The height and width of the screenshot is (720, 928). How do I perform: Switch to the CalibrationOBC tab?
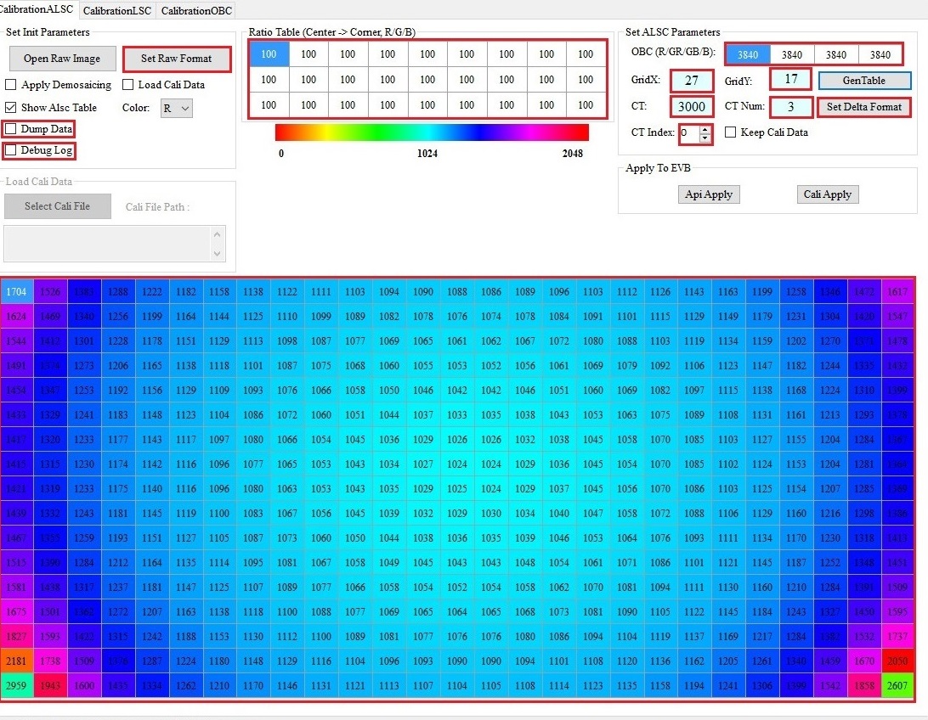click(195, 10)
